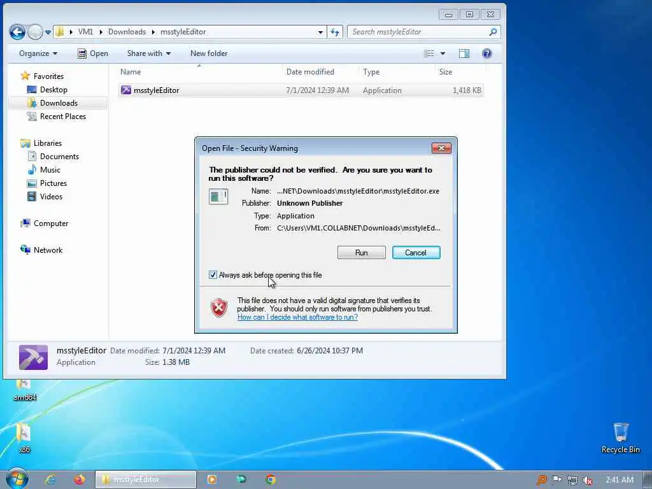Viewport: 652px width, 489px height.
Task: Click the Run button in Security Warning
Action: (362, 252)
